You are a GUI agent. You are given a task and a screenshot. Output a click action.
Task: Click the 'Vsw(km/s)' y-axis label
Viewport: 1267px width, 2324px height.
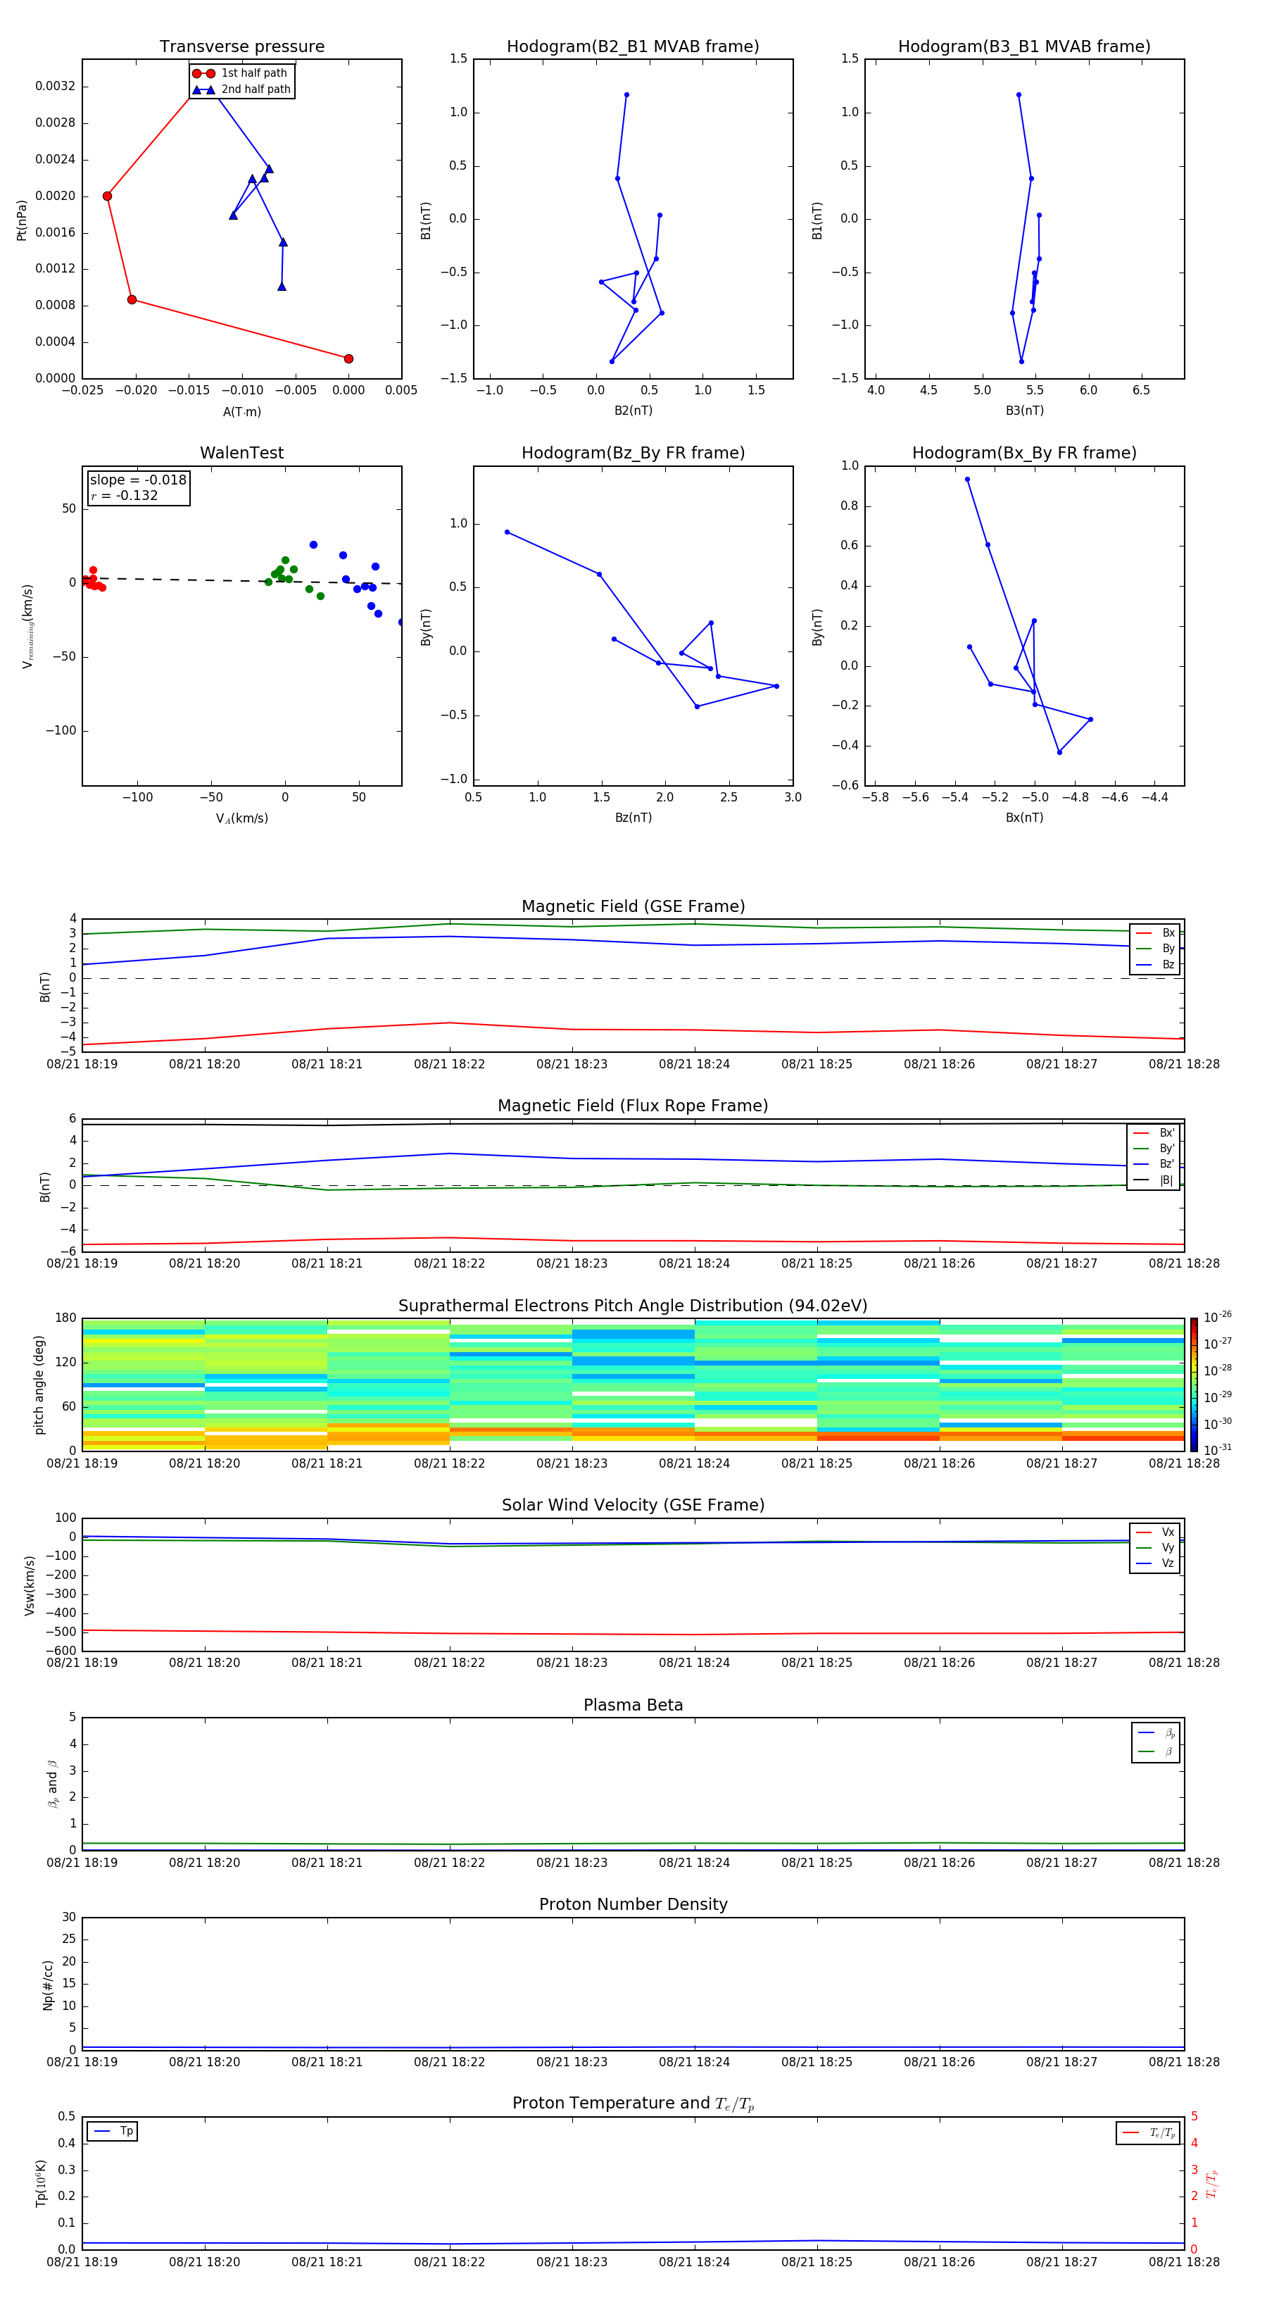[x=30, y=1585]
